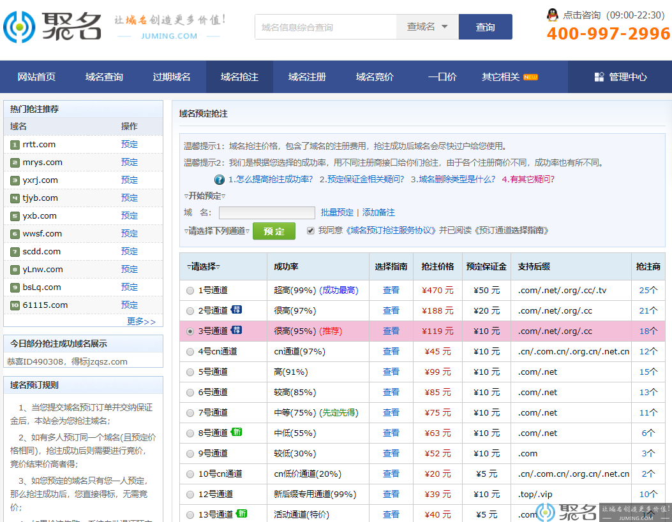Click 查看 guide link for 6号通道

click(x=391, y=393)
